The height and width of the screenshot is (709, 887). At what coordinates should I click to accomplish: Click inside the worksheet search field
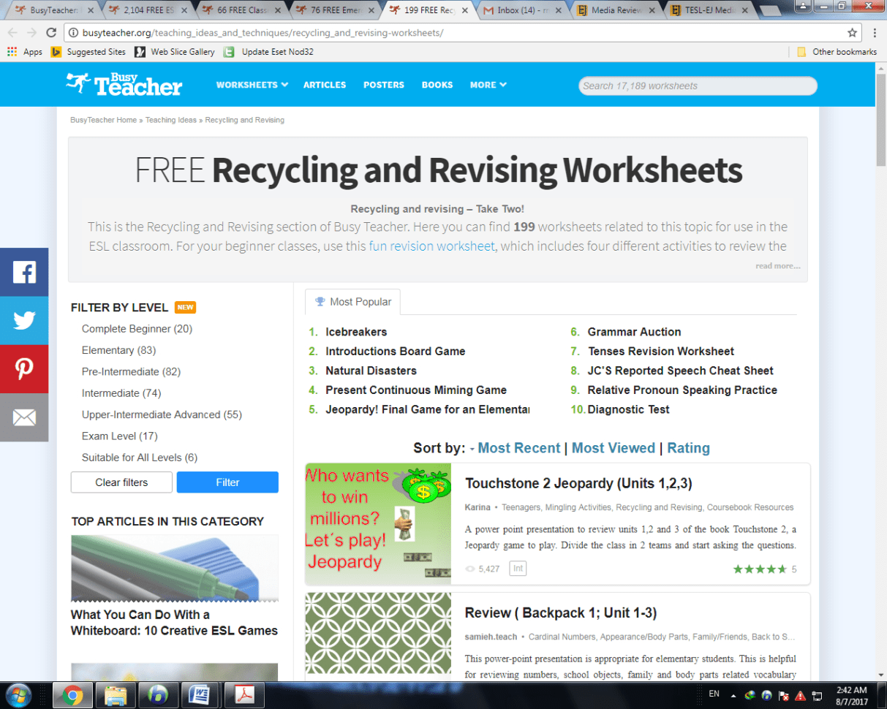coord(697,86)
